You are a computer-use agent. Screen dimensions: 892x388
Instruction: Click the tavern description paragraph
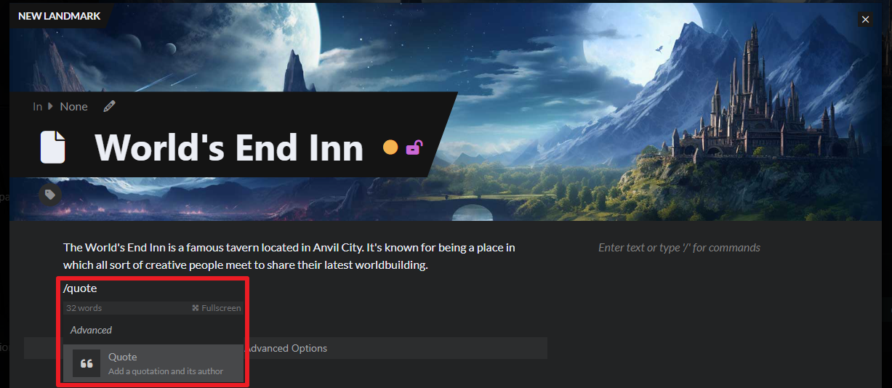click(289, 256)
